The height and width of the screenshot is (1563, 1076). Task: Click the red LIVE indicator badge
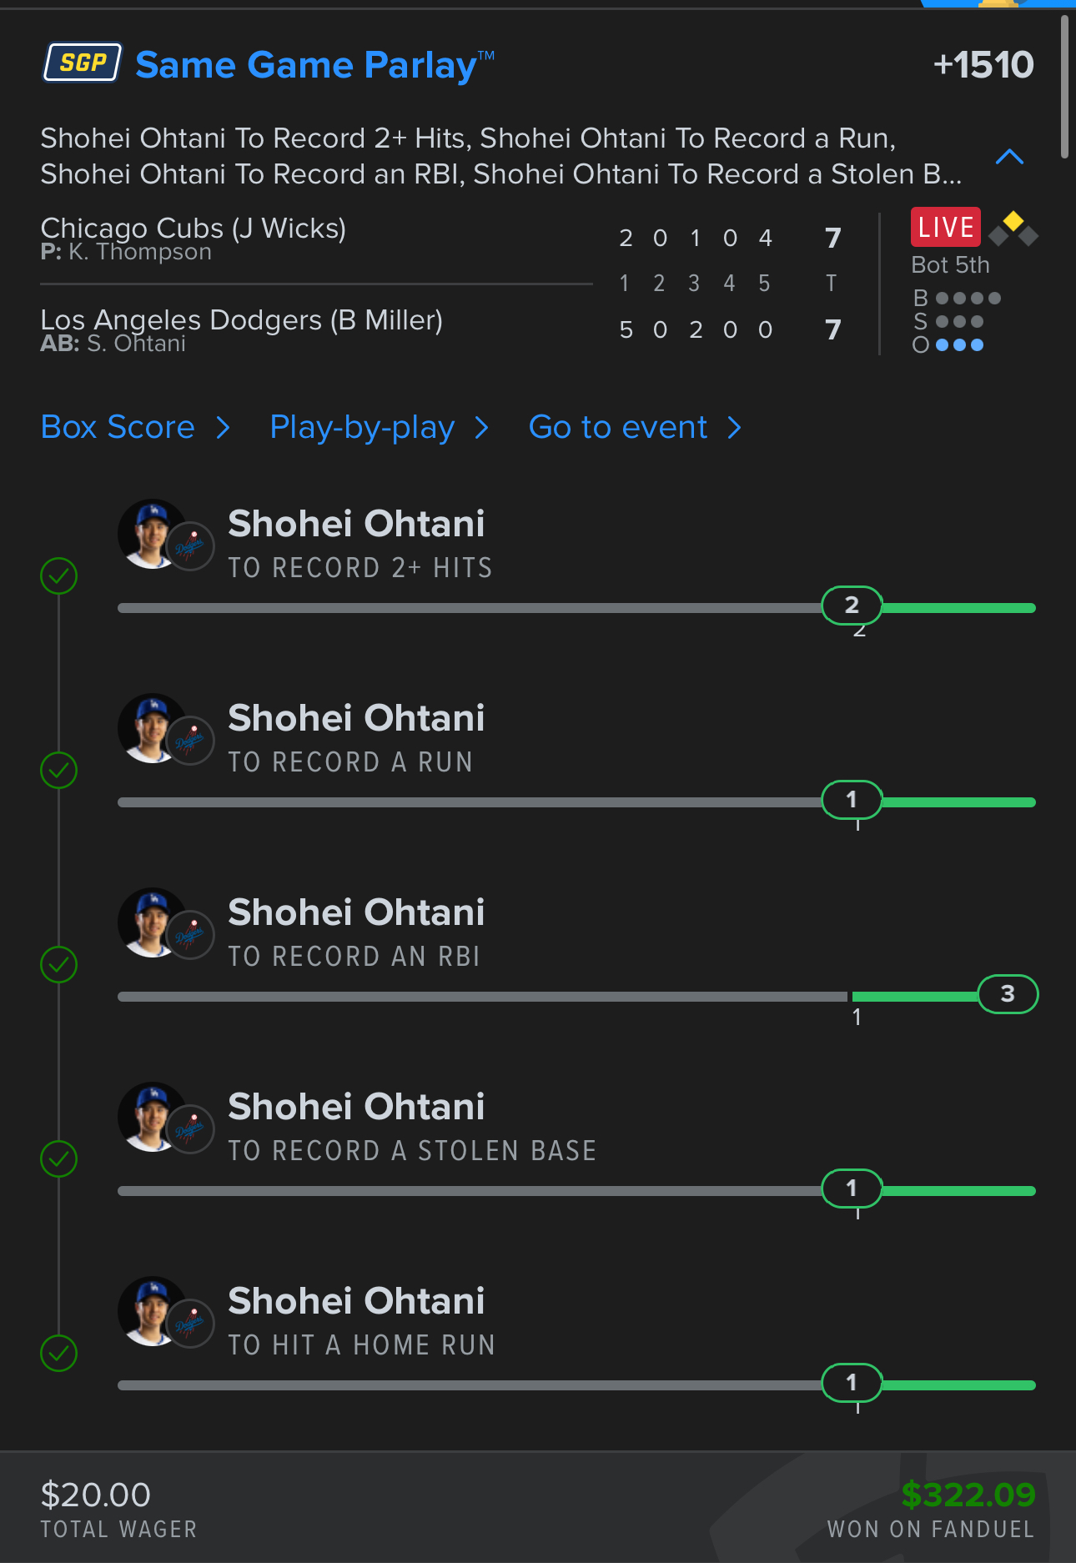click(x=945, y=227)
